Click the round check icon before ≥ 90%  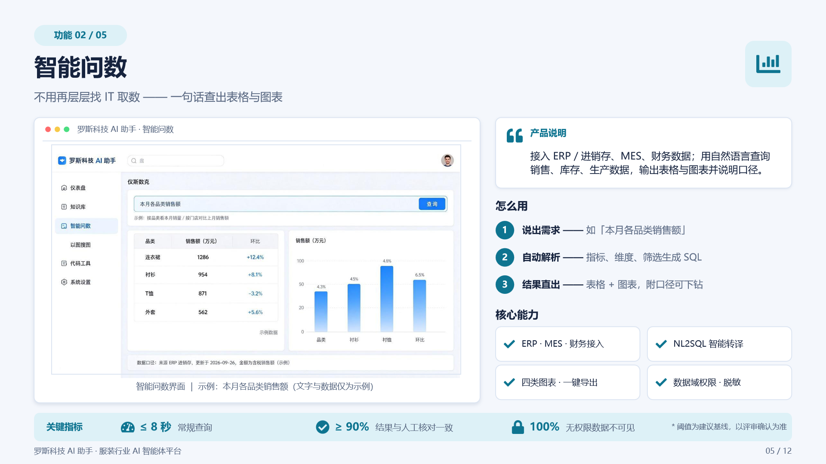(x=323, y=427)
